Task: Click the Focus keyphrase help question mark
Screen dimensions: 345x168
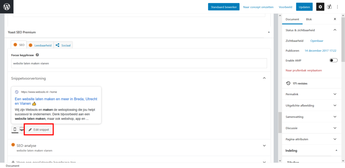Action: tap(38, 55)
